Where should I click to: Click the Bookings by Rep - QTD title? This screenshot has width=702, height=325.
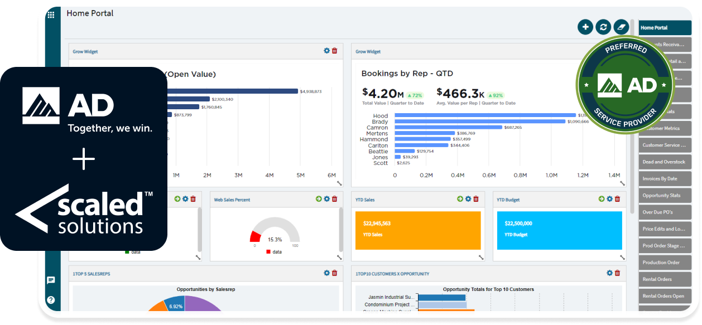[x=407, y=73]
